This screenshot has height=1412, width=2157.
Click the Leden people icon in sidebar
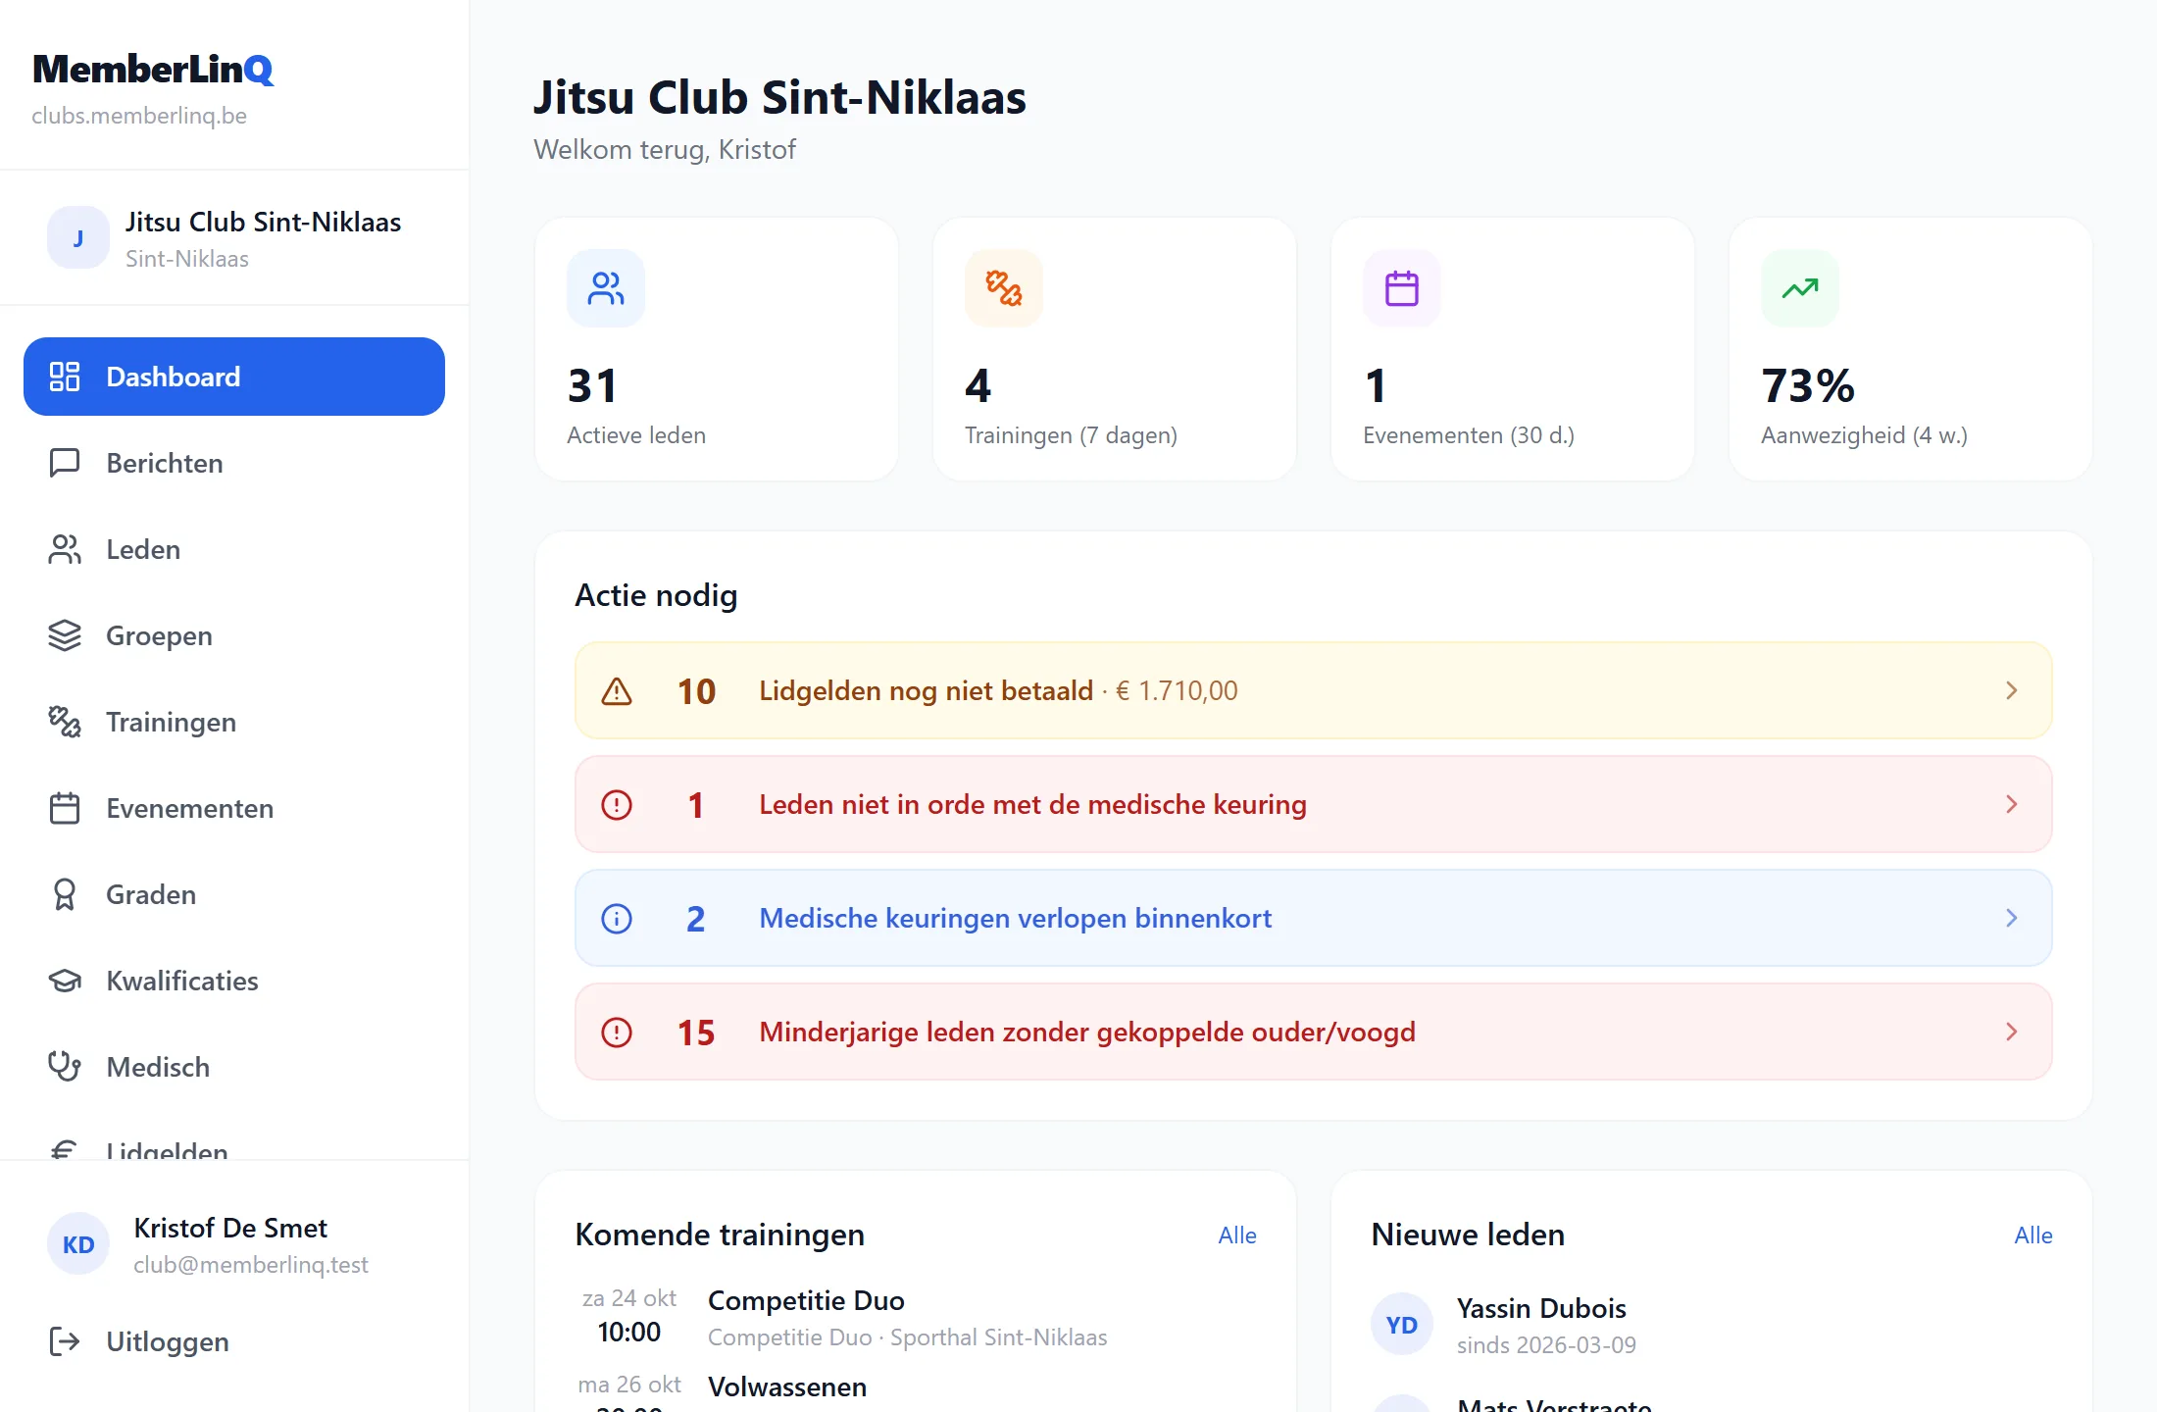[65, 549]
